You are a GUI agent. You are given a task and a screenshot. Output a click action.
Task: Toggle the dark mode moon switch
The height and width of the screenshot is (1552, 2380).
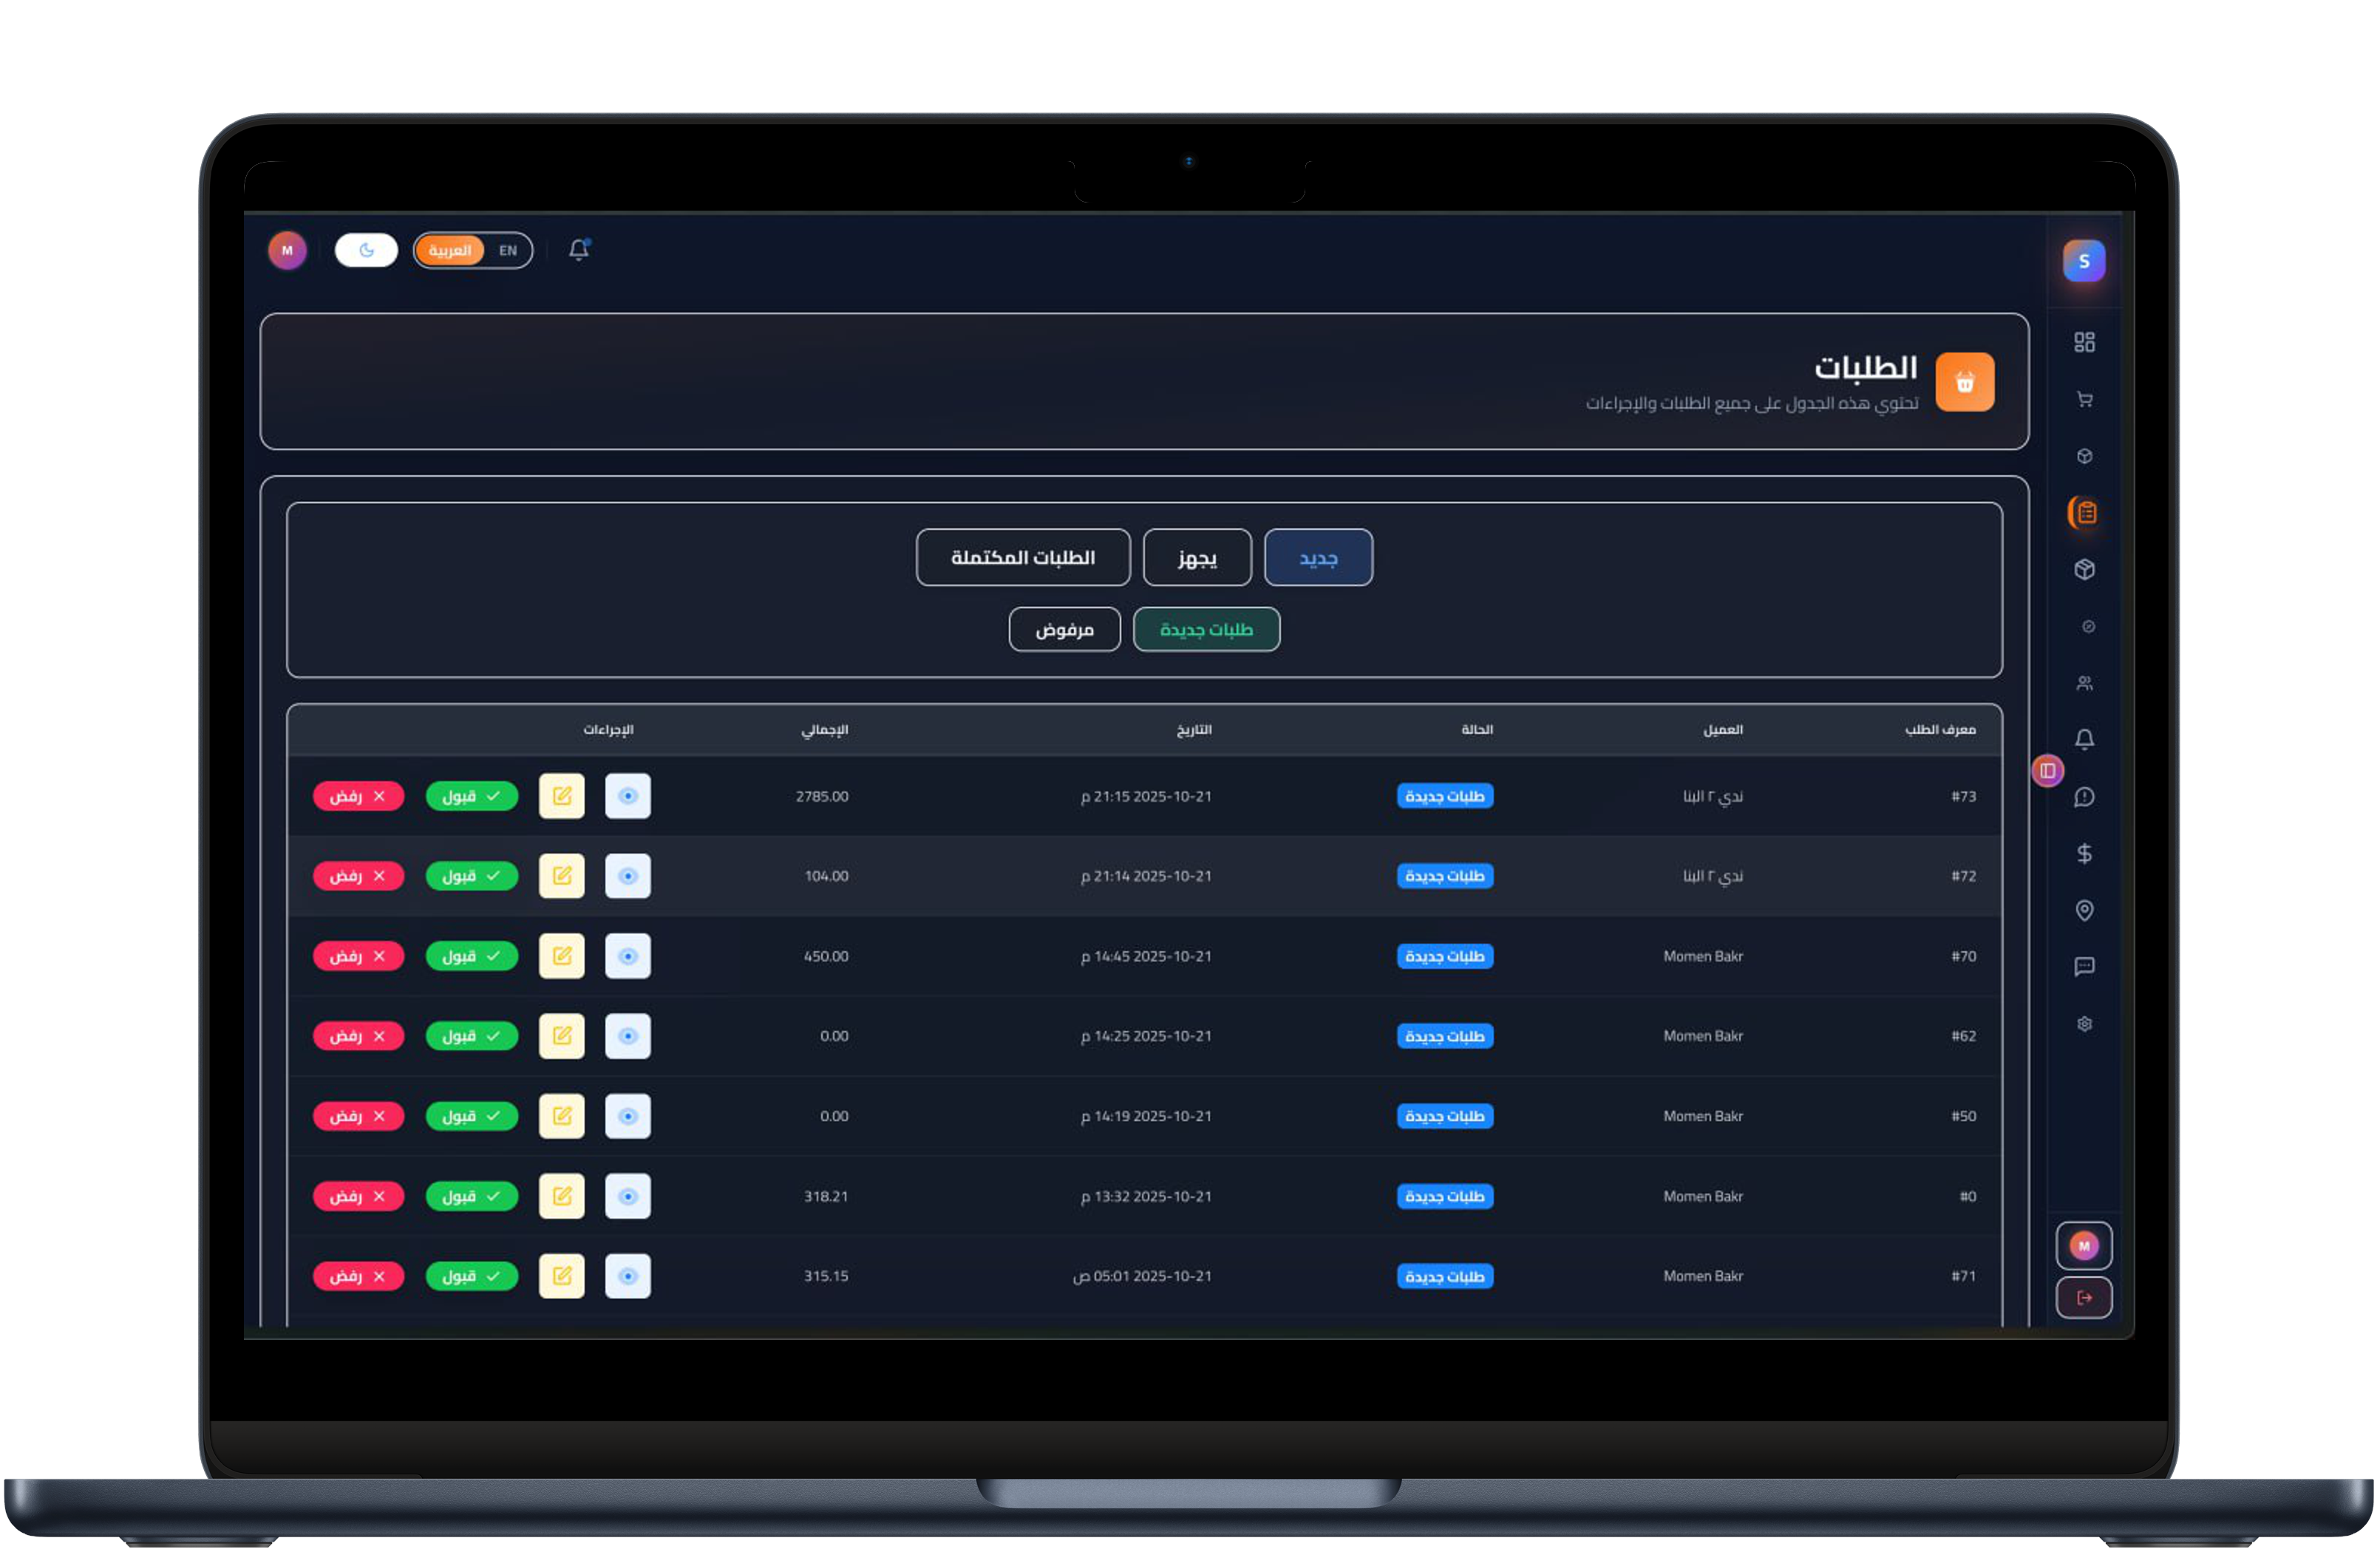tap(366, 250)
